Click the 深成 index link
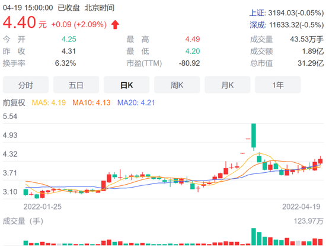Image resolution: width=326 pixels, height=251 pixels. pos(257,25)
